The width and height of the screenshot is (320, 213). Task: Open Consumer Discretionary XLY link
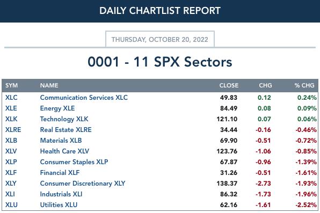coord(83,183)
